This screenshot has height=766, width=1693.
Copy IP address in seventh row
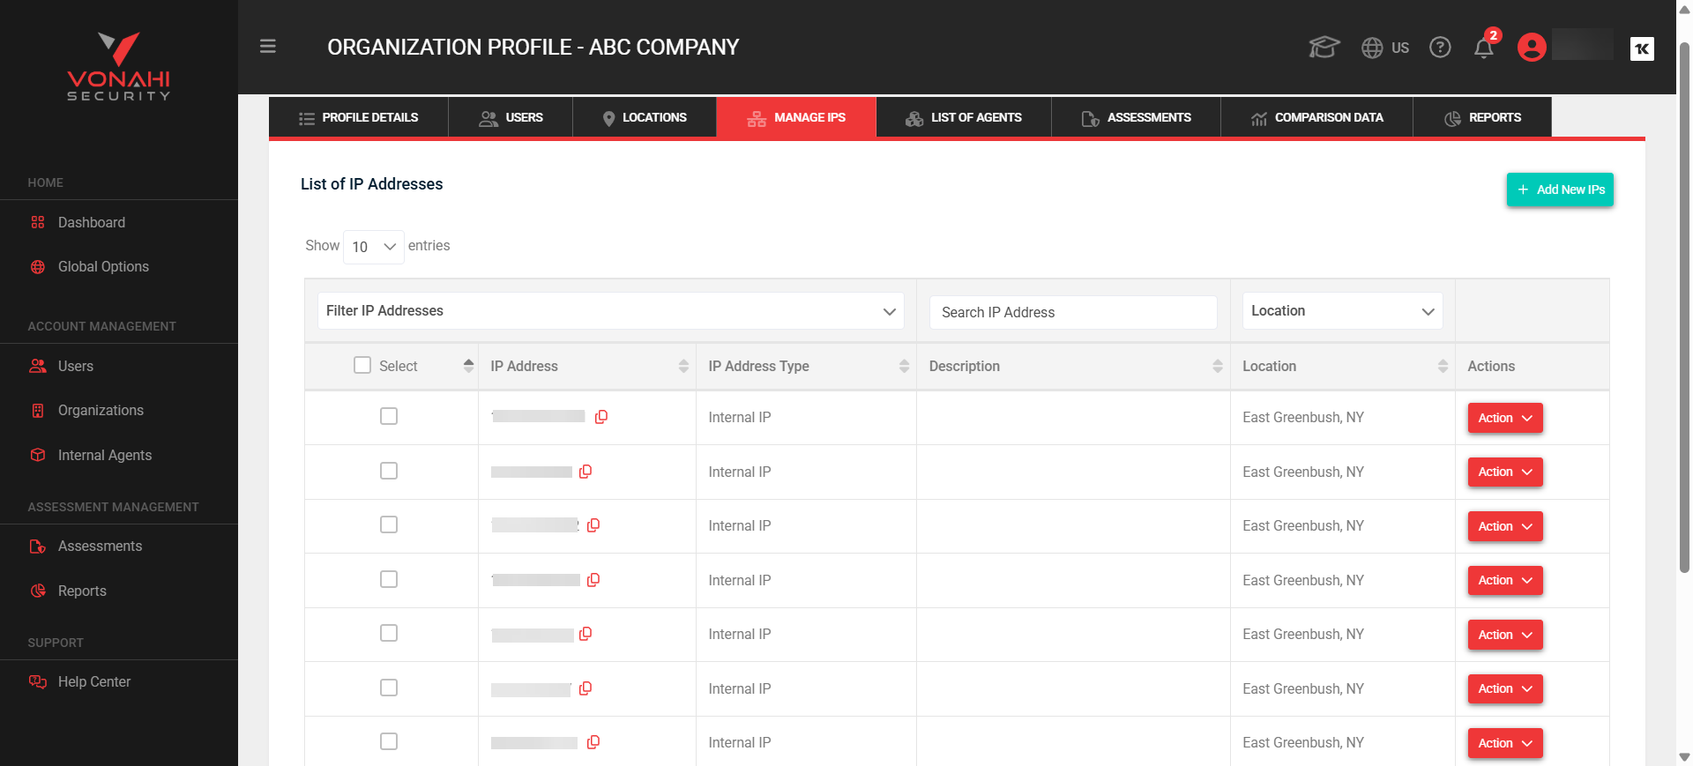click(x=593, y=742)
